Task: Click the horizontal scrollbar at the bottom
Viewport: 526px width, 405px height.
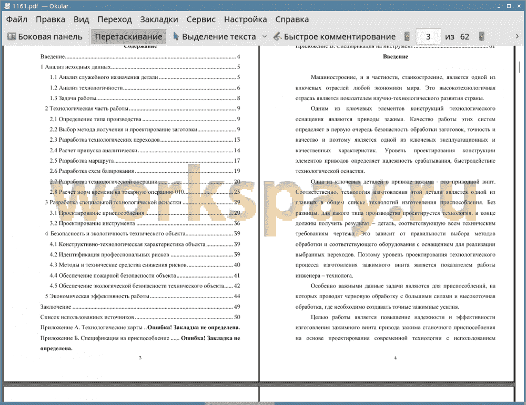Action: click(239, 403)
